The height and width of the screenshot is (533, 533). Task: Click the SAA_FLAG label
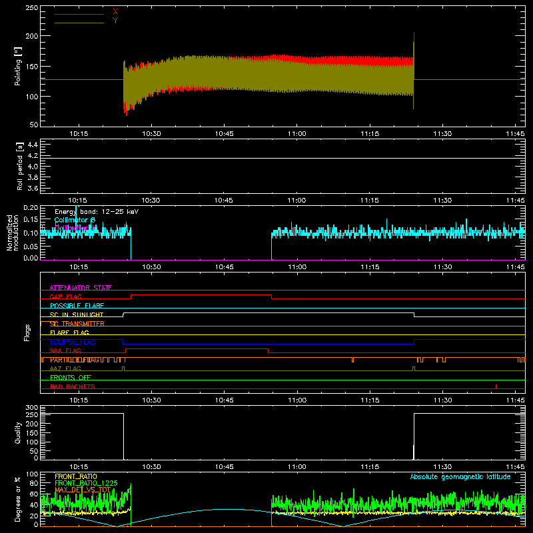tap(65, 350)
